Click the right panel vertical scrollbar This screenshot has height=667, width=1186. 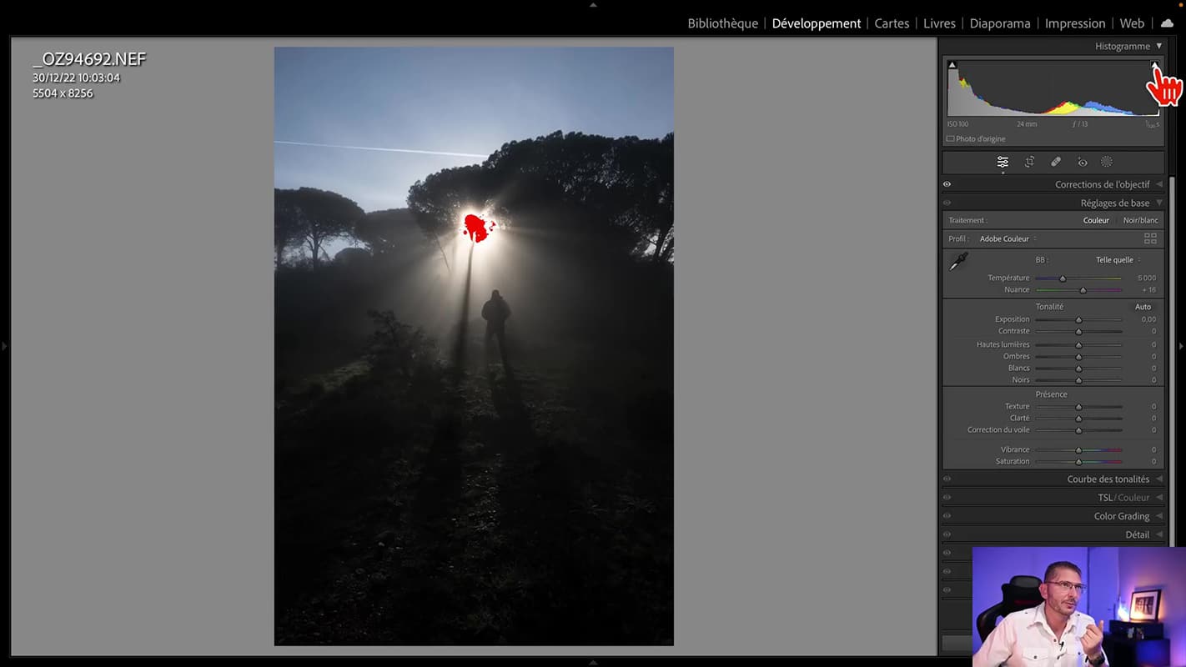(x=1170, y=361)
